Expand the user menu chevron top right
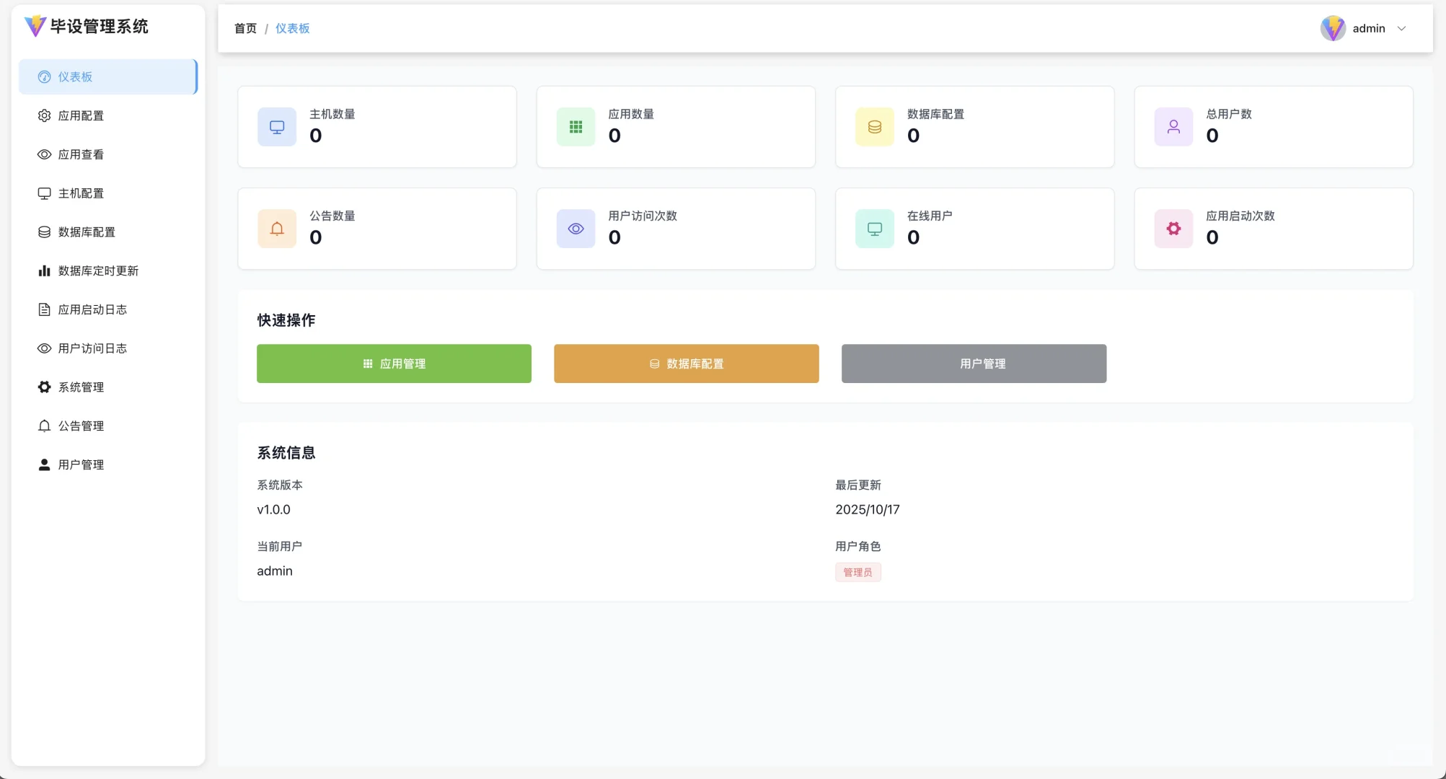Image resolution: width=1446 pixels, height=779 pixels. click(x=1402, y=28)
